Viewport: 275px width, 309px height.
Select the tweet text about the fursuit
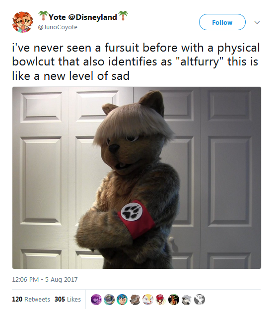[x=136, y=62]
